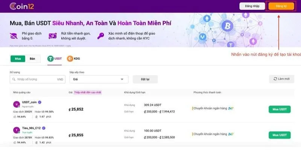The height and width of the screenshot is (150, 301).
Task: Click USDT_coin advertiser avatar
Action: click(16, 104)
